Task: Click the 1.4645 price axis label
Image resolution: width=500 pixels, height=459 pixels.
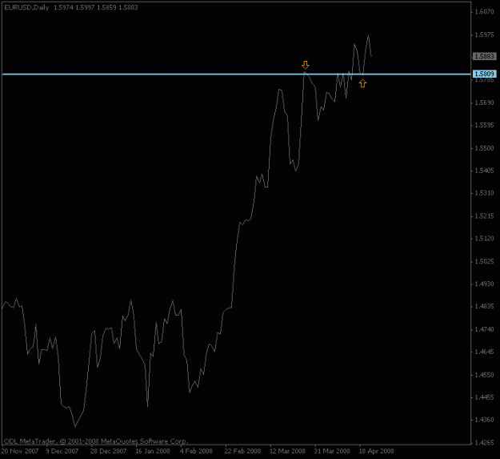Action: 484,352
